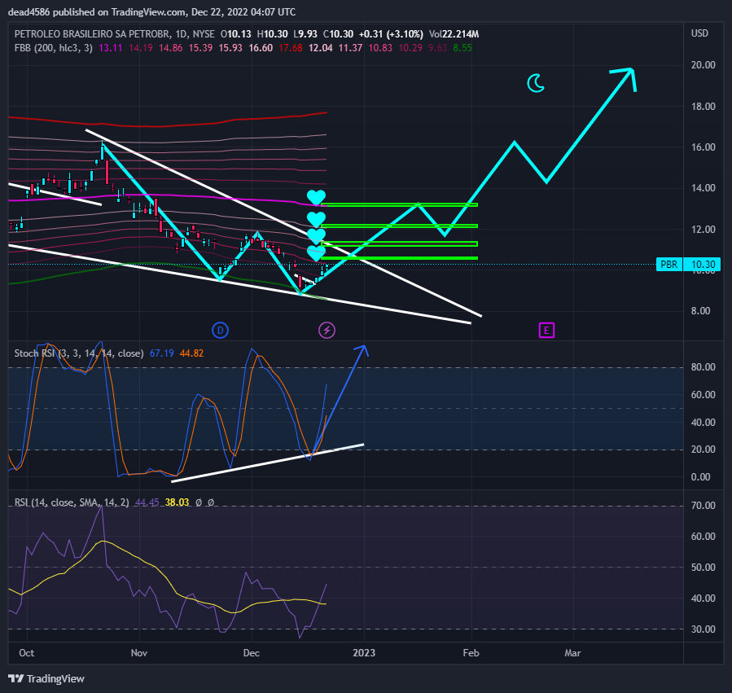Image resolution: width=732 pixels, height=693 pixels.
Task: Click the 18.00 price scale label
Action: pyautogui.click(x=703, y=107)
